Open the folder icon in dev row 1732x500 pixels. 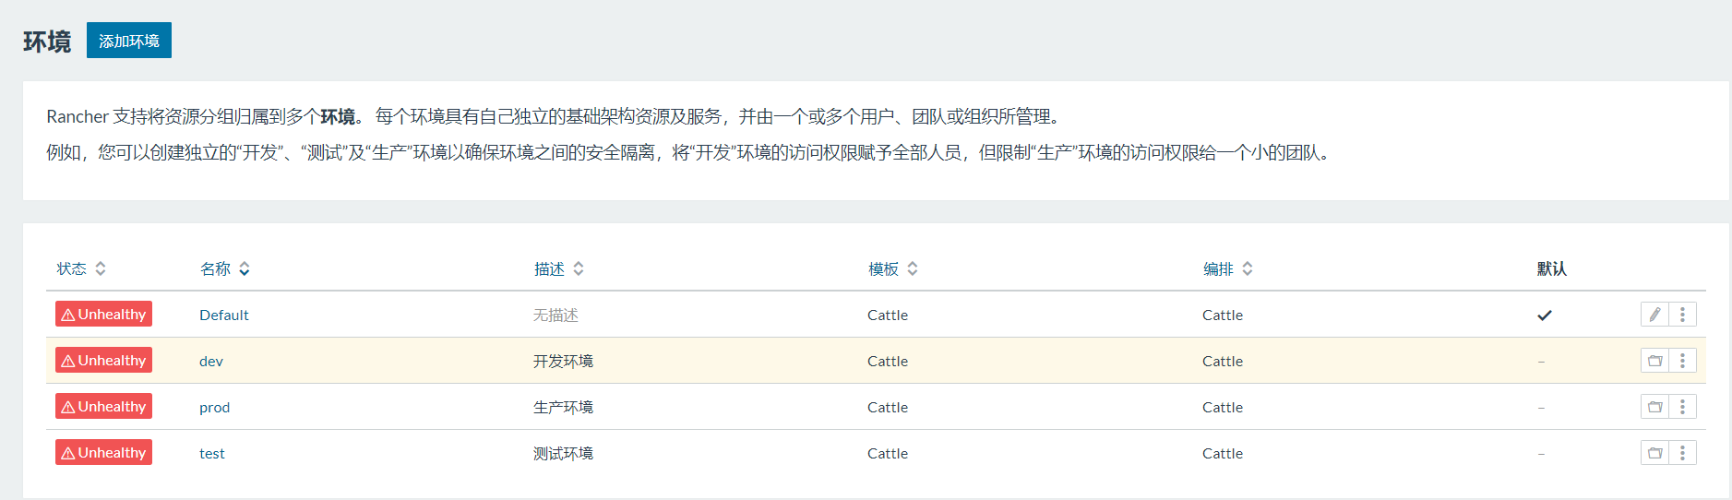coord(1654,361)
